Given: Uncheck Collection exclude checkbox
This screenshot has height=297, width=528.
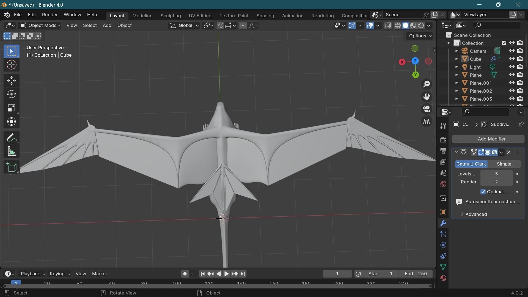Looking at the screenshot, I should tap(504, 43).
